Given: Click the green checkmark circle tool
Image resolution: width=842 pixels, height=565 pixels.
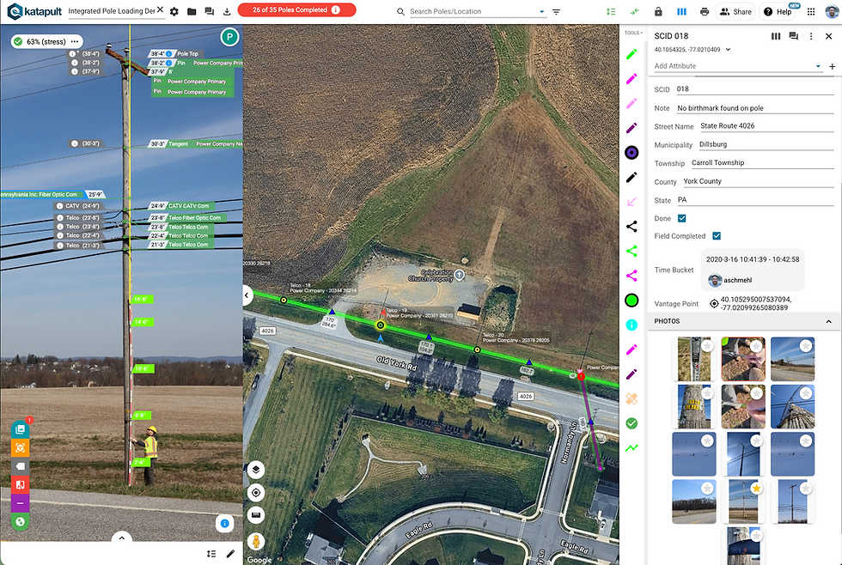Looking at the screenshot, I should [631, 423].
